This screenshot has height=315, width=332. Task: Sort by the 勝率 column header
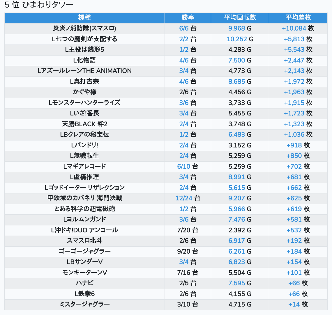pyautogui.click(x=188, y=17)
